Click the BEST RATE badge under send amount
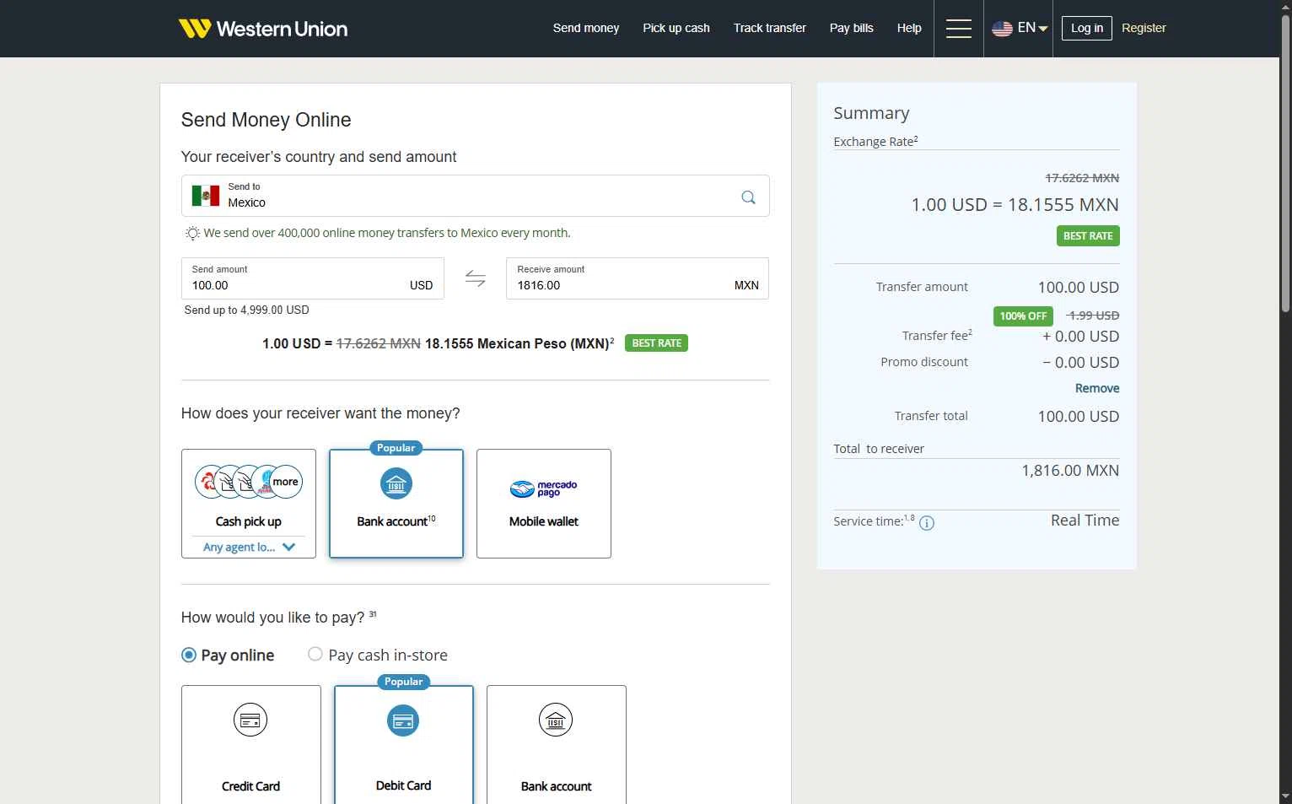The height and width of the screenshot is (804, 1292). click(656, 343)
